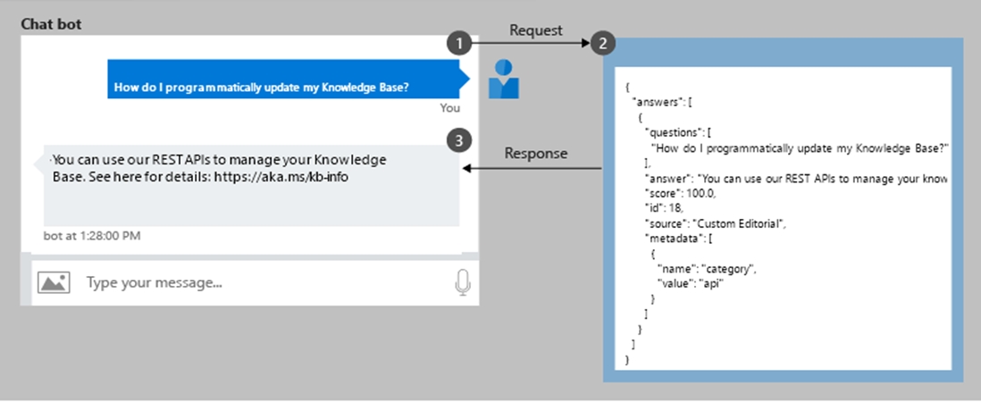Click the 'Chat bot' heading
Viewport: 981px width, 403px height.
[x=51, y=24]
